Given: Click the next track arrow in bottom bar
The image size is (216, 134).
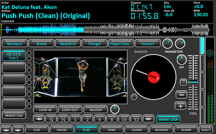Looking at the screenshot, I should [x=18, y=130].
